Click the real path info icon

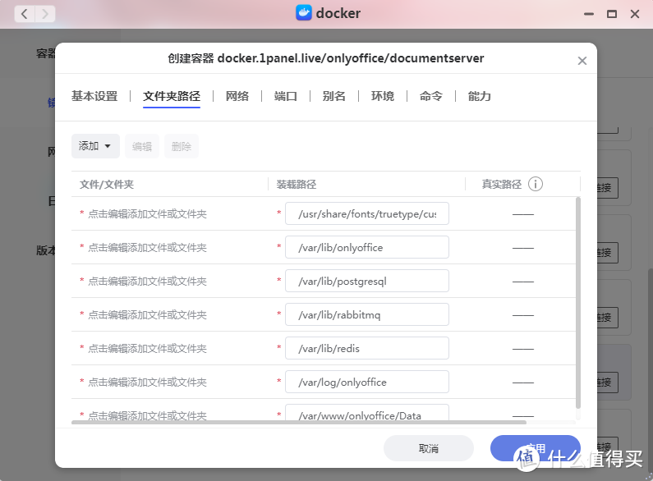[x=536, y=184]
